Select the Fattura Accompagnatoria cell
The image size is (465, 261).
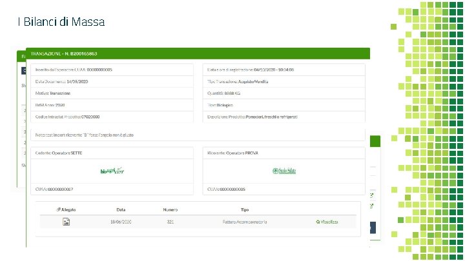click(245, 222)
